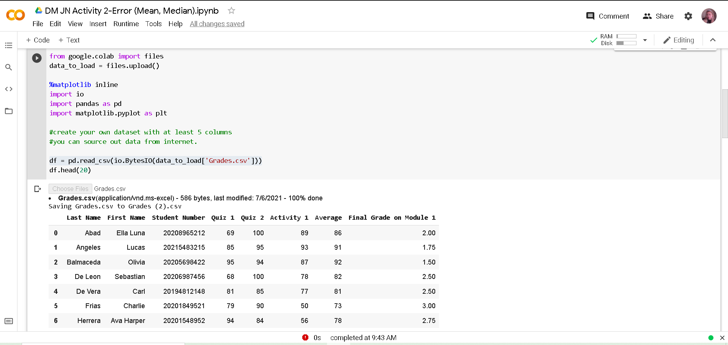Click the Choose Files button
Image resolution: width=728 pixels, height=345 pixels.
[x=70, y=189]
